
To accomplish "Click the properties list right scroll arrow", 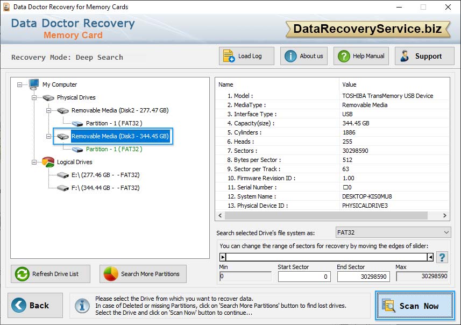I will (444, 216).
